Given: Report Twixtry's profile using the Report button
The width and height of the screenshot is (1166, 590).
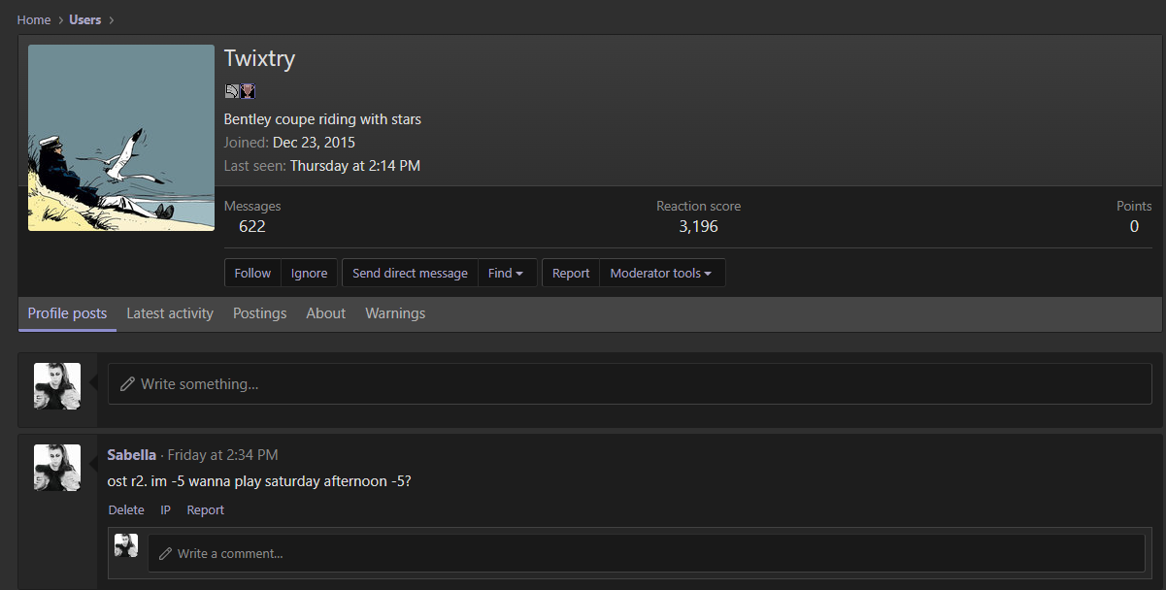Looking at the screenshot, I should 571,274.
